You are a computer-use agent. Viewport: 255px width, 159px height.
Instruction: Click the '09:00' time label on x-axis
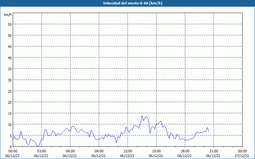click(x=99, y=151)
